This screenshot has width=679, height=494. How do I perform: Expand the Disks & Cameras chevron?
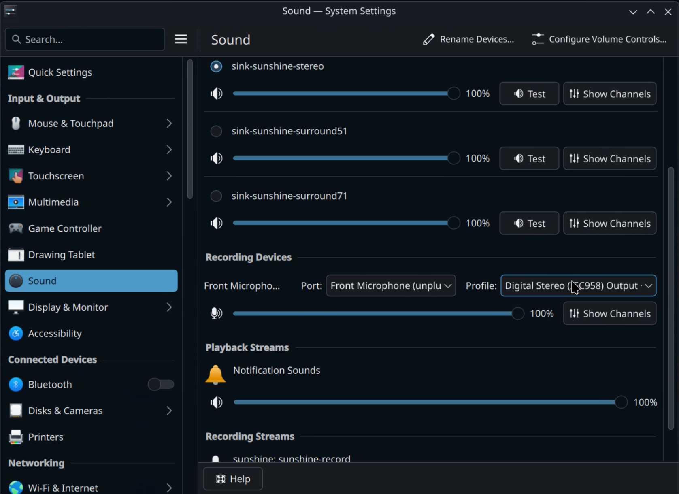(x=169, y=411)
